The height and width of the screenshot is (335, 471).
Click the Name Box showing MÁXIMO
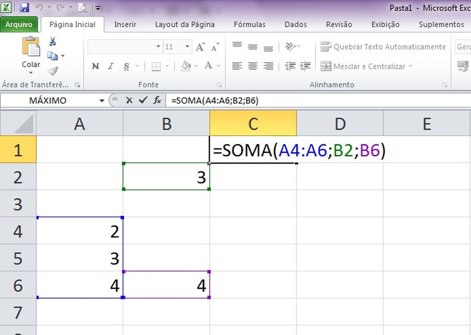[x=48, y=100]
